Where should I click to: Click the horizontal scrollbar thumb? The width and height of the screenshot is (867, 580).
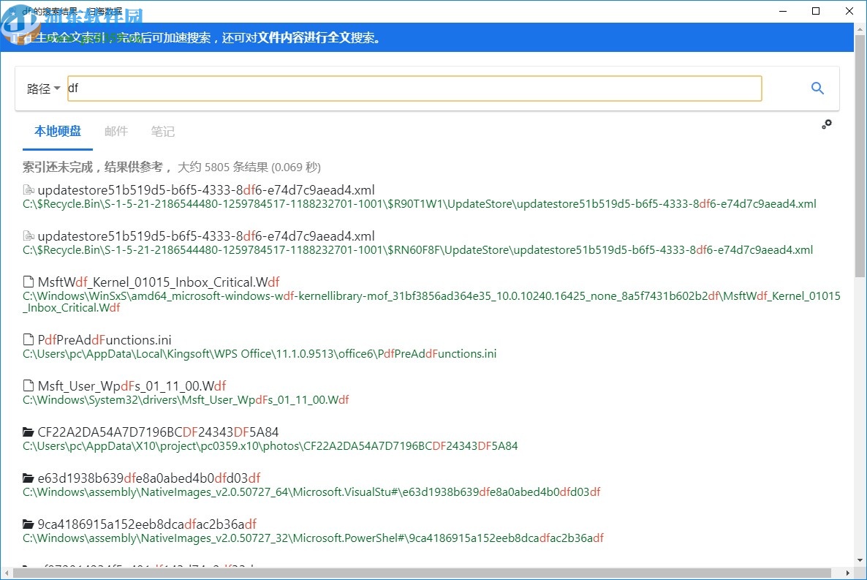tap(422, 573)
